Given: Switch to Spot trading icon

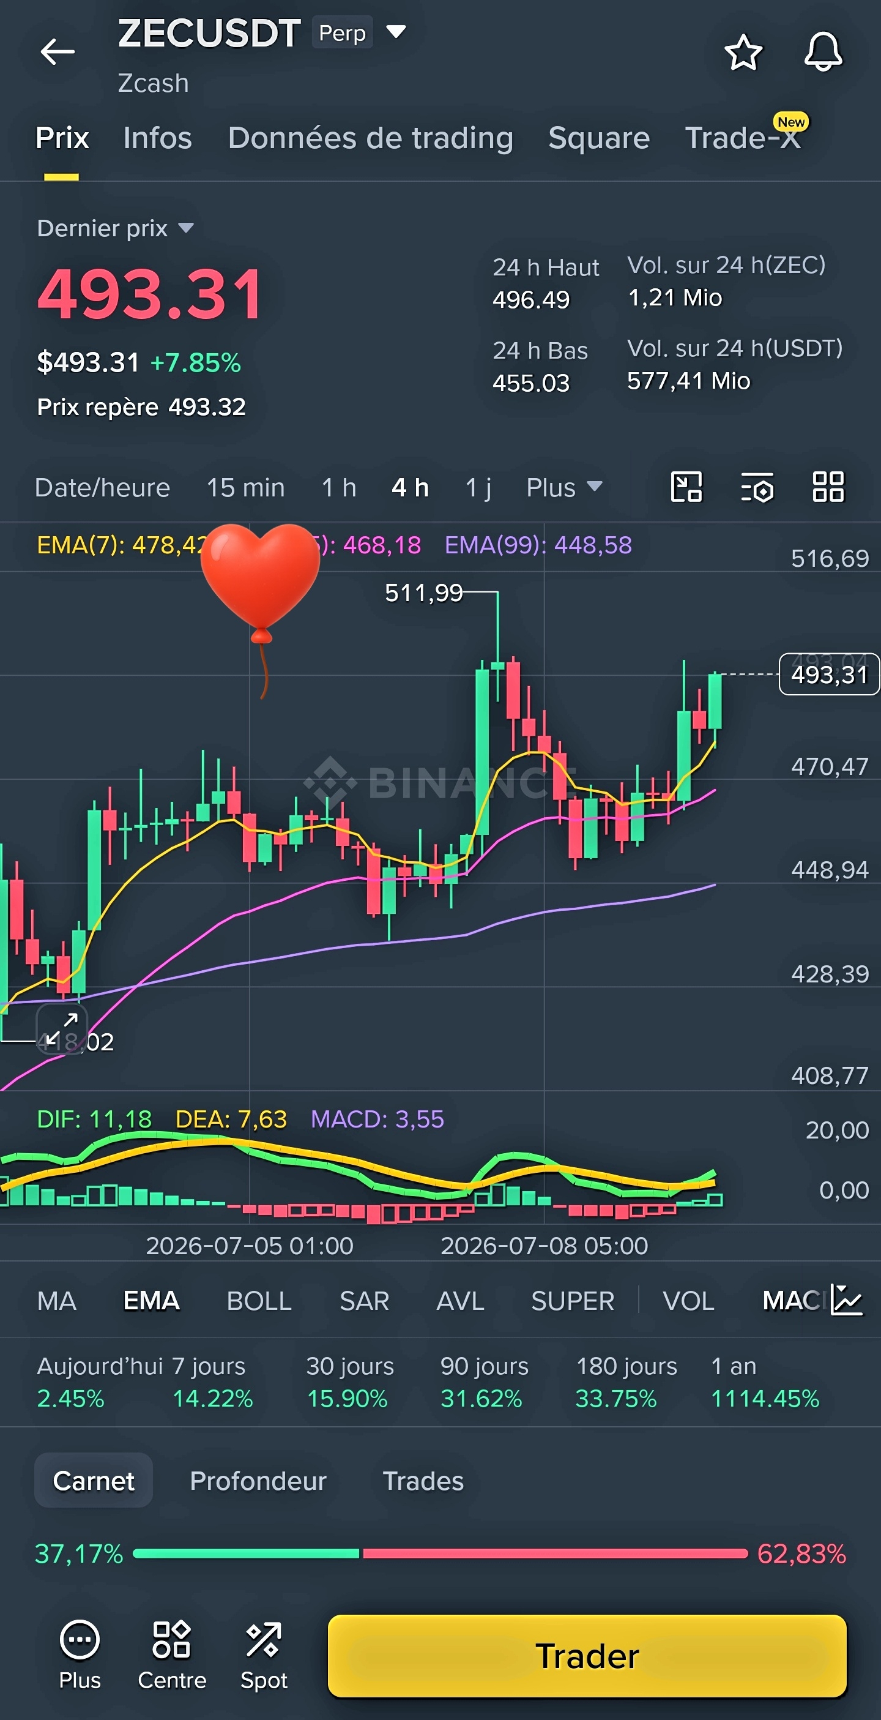Looking at the screenshot, I should (264, 1655).
